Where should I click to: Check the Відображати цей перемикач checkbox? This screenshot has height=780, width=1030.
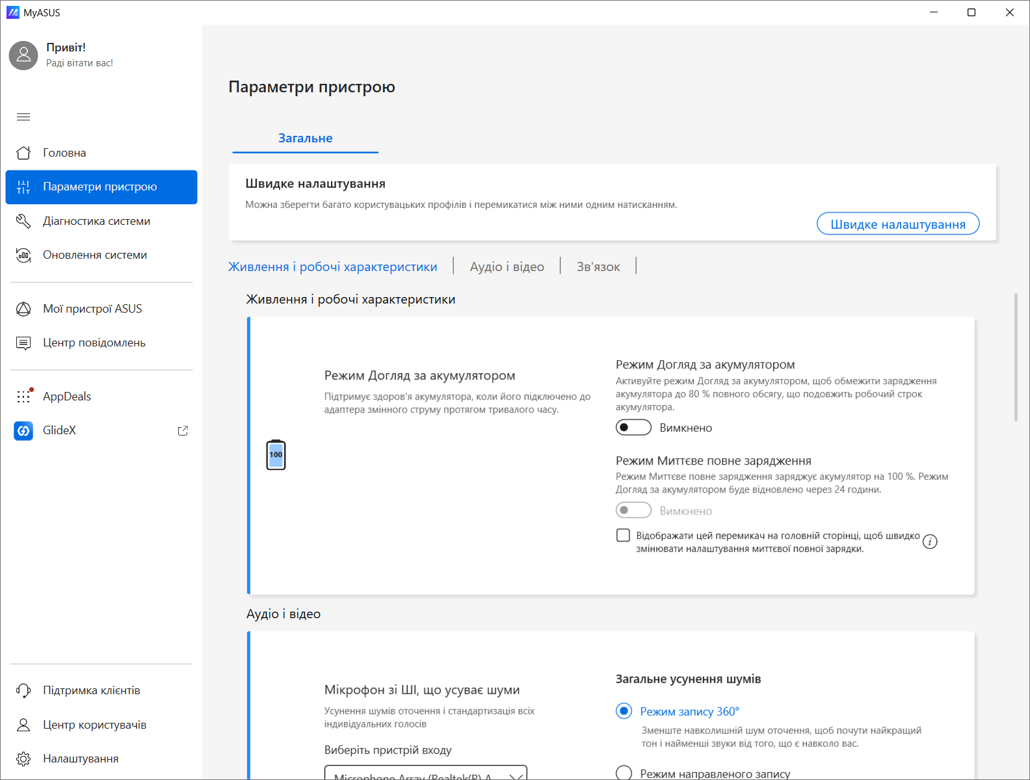(623, 535)
